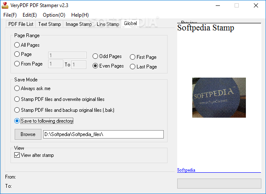The image size is (266, 194).
Task: Click the output directory path field
Action: [103, 134]
